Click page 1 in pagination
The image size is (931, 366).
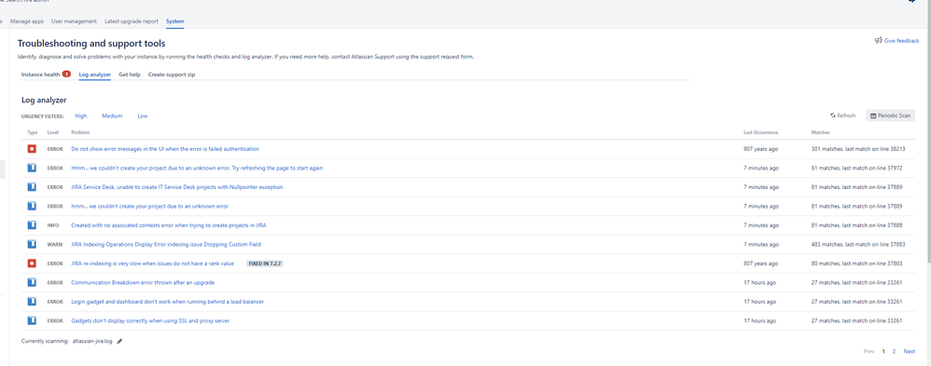coord(882,351)
